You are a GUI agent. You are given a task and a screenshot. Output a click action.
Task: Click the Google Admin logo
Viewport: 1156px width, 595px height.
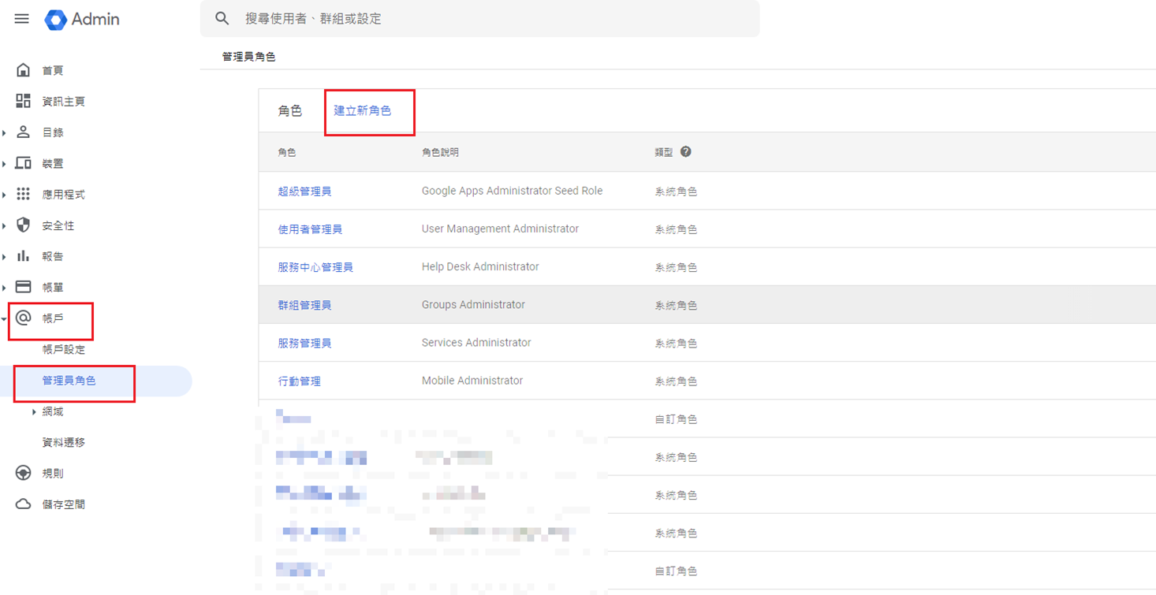56,20
